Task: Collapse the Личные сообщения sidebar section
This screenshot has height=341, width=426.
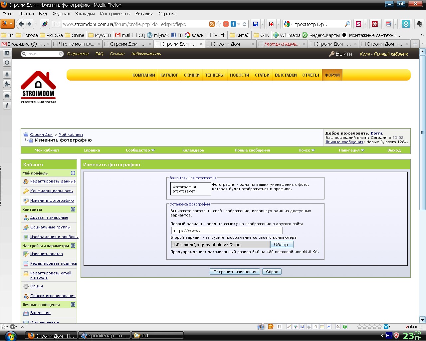Action: pos(73,305)
